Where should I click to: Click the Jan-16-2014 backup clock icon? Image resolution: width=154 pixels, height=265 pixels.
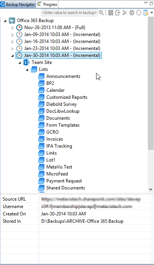coord(19,41)
